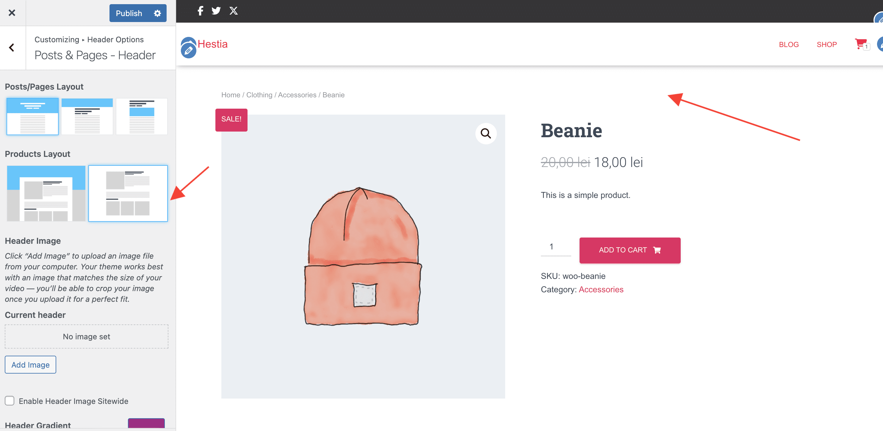Click the Add Image button
The height and width of the screenshot is (431, 883).
pos(31,365)
